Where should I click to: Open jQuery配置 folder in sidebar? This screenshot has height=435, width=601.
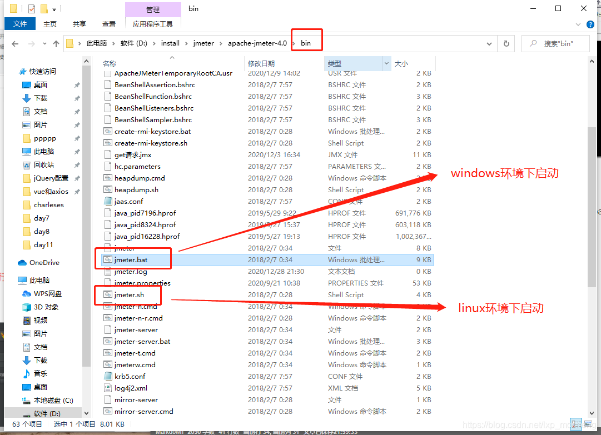pyautogui.click(x=51, y=178)
